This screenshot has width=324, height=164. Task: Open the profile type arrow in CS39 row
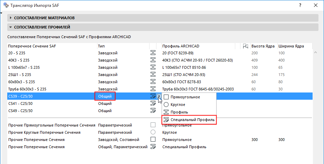pyautogui.click(x=159, y=96)
